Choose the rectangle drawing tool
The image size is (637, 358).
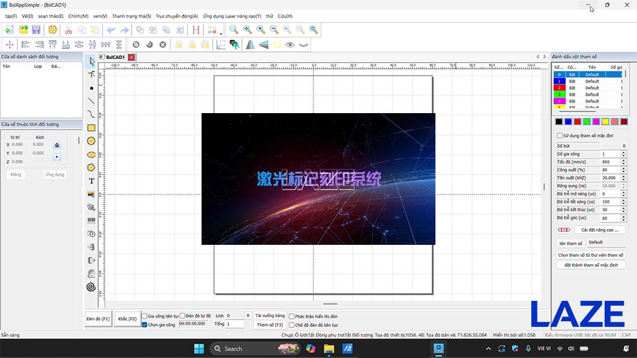click(x=91, y=128)
